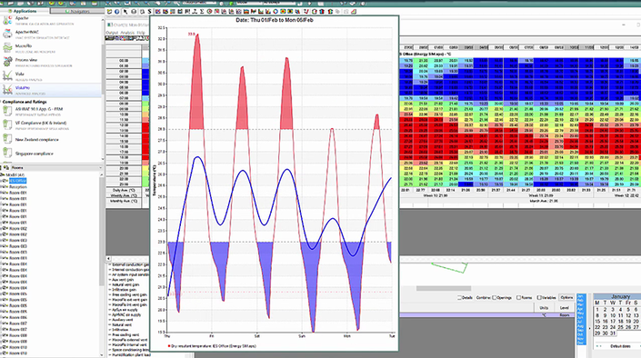Open the Analysis menu

click(x=127, y=33)
